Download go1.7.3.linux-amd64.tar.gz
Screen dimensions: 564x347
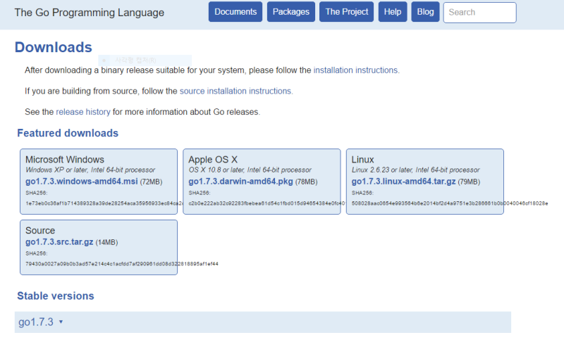(x=403, y=182)
